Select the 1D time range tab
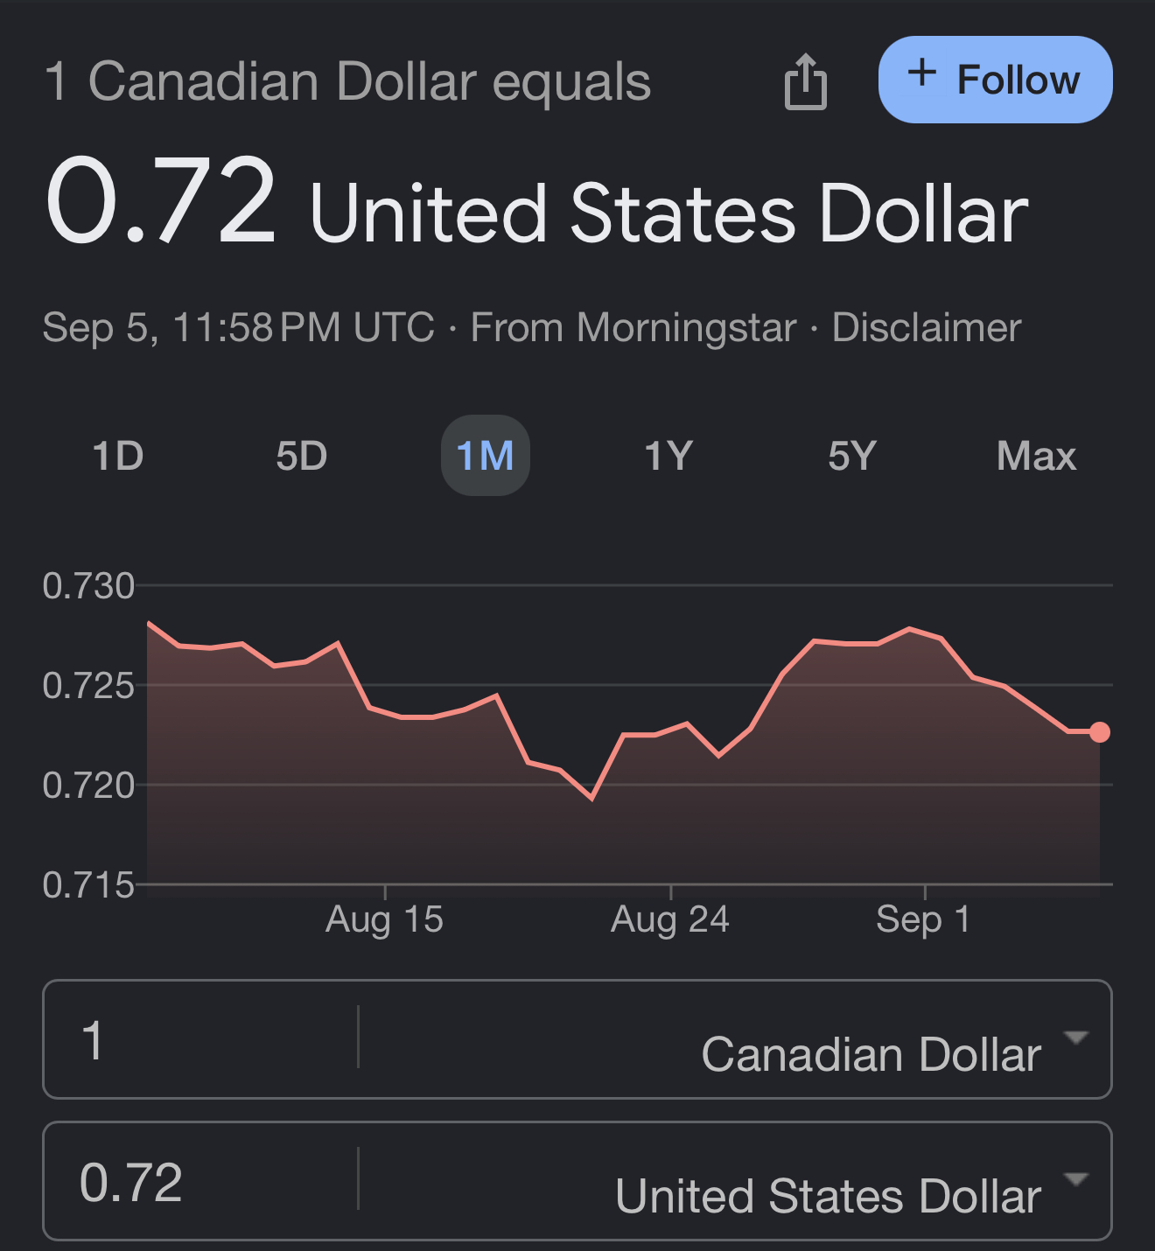 118,456
